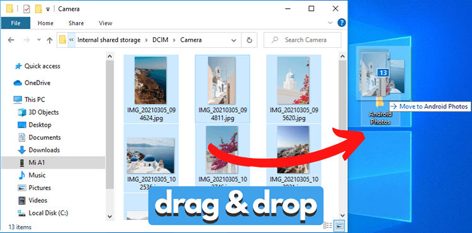472x233 pixels.
Task: Click the This PC monitor icon
Action: (x=18, y=99)
